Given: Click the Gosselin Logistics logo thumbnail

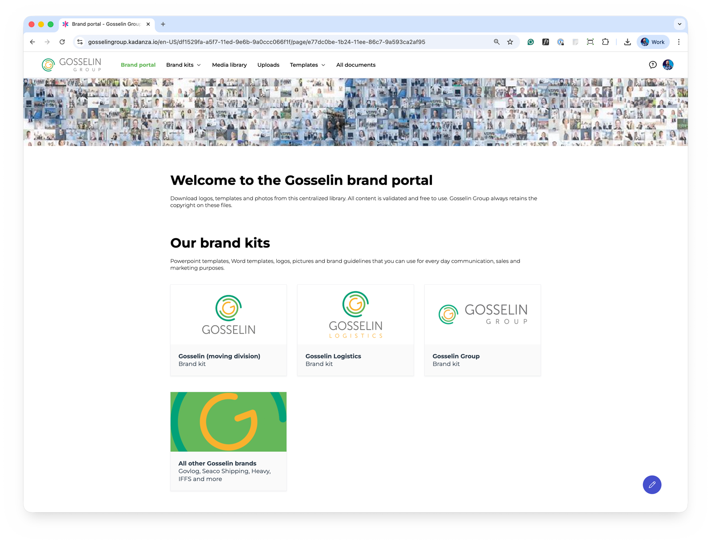Looking at the screenshot, I should [x=355, y=315].
